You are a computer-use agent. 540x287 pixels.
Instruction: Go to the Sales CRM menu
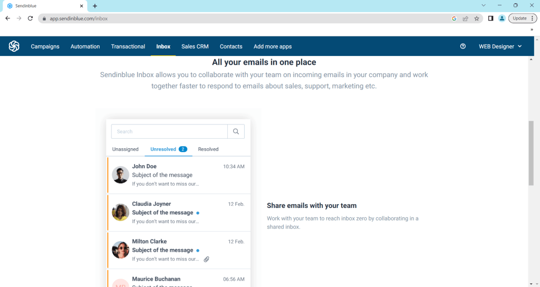[x=195, y=46]
